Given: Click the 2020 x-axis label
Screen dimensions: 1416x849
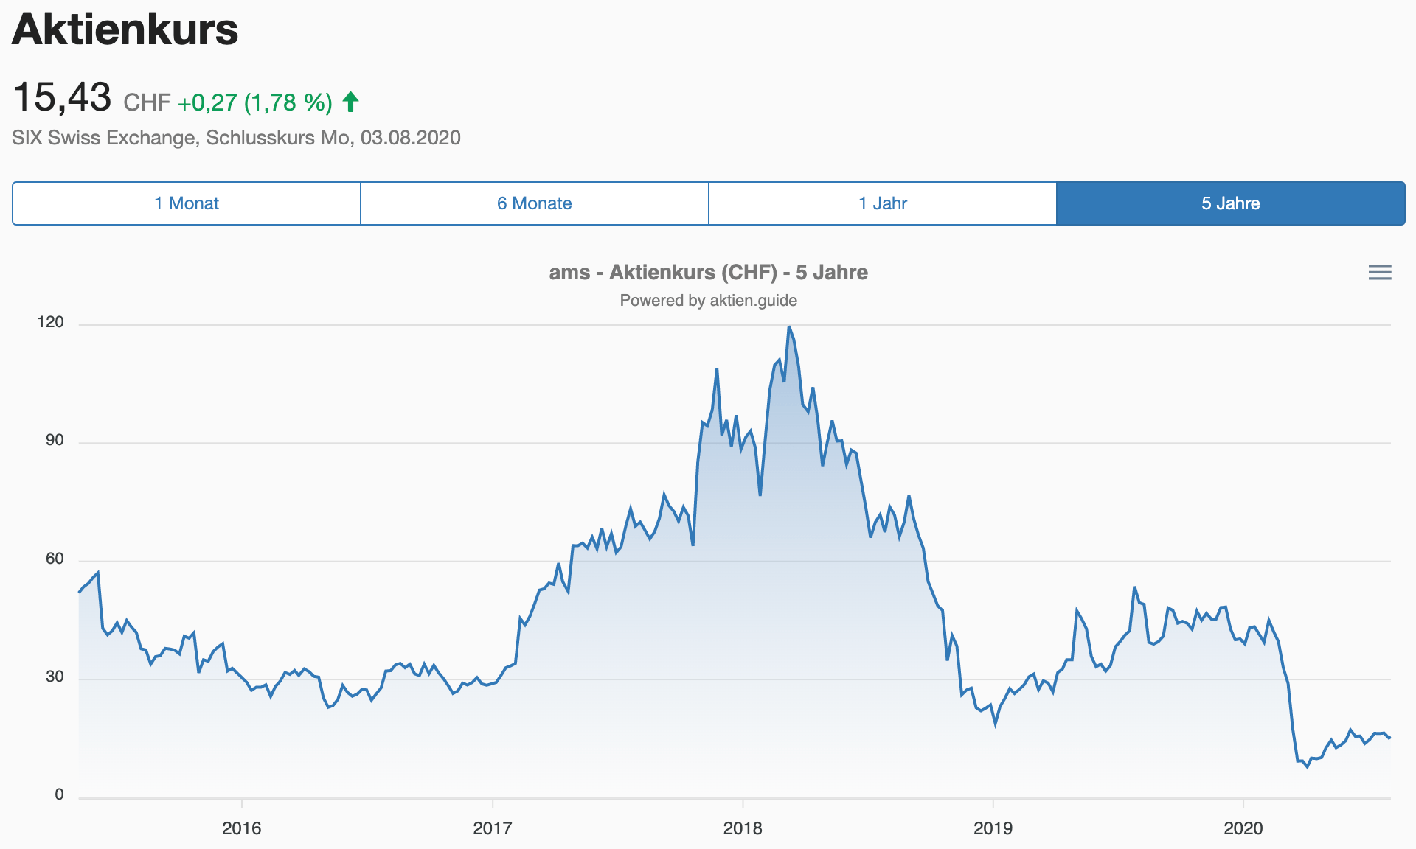Looking at the screenshot, I should click(x=1243, y=828).
